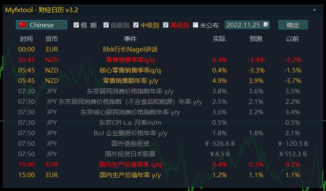Click the Chinese flag icon
Viewport: 326px width, 191px height.
coord(23,25)
